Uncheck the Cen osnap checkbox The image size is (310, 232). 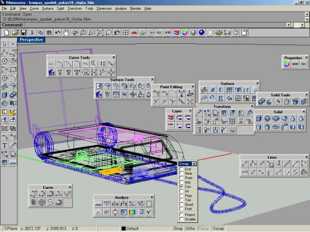(181, 187)
